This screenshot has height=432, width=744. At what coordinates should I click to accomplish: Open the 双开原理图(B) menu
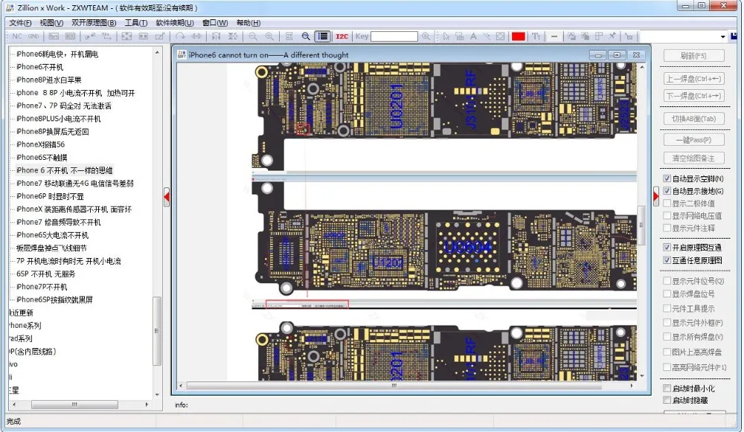(94, 23)
